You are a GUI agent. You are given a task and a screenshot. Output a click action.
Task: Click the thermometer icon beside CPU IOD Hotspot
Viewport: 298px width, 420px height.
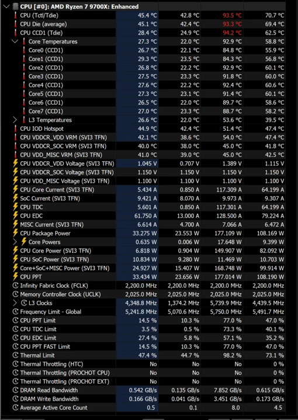click(x=16, y=129)
